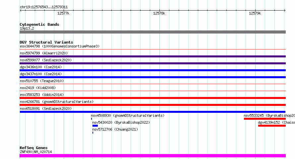Click the RefSeq Genes track title
This screenshot has width=295, height=159.
pyautogui.click(x=33, y=148)
